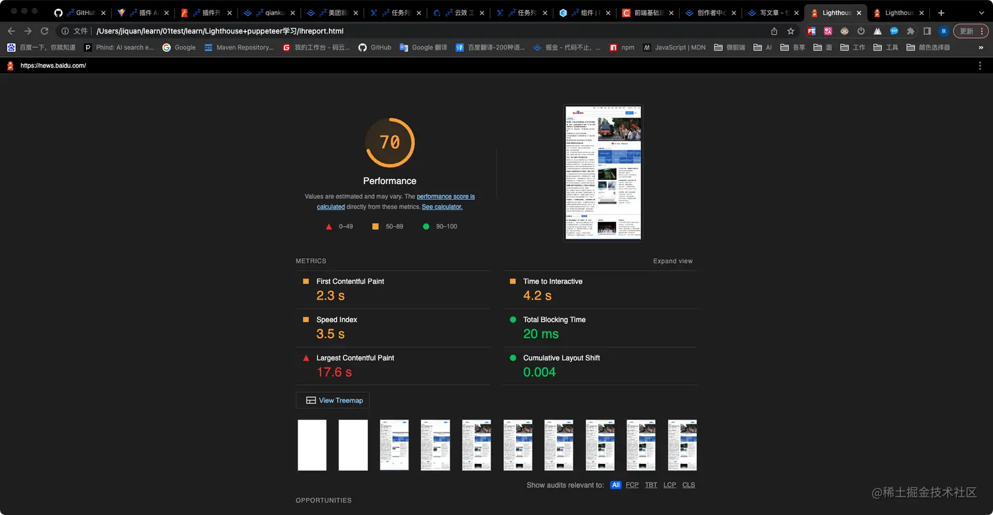Click the share icon in the address bar

tap(774, 31)
